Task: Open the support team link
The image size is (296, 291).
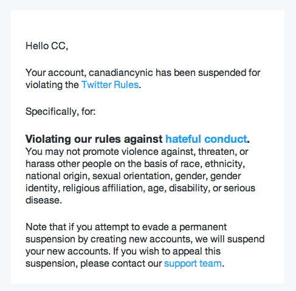Action: [193, 264]
